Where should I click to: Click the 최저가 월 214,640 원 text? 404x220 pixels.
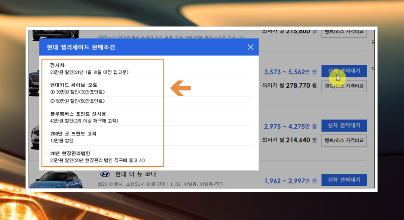point(289,140)
